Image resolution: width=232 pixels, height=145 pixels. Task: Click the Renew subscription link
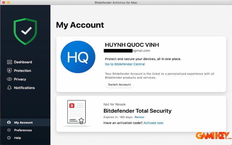(x=139, y=117)
